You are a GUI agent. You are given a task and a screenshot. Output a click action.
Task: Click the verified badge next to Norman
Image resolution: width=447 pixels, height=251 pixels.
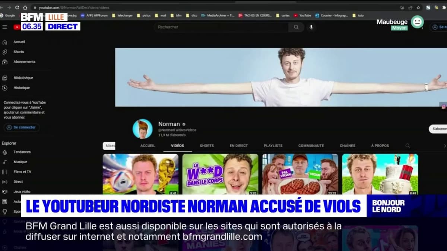point(184,124)
